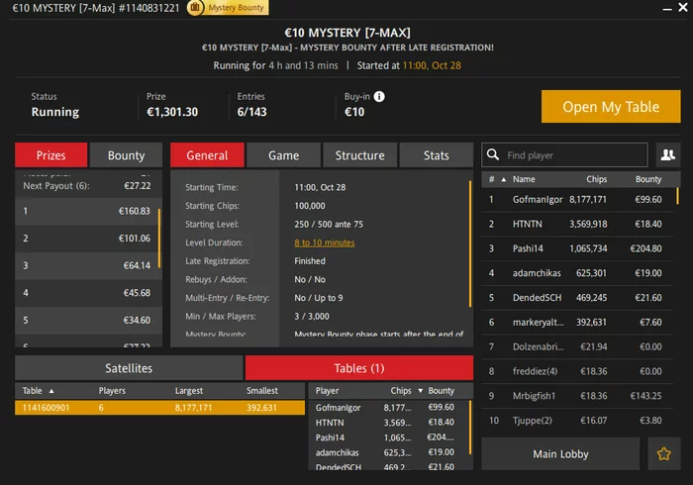Select the Satellites tab

129,368
